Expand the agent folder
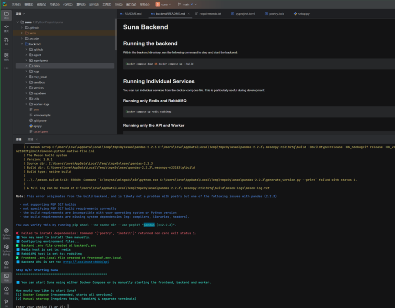The height and width of the screenshot is (308, 395). [26, 55]
